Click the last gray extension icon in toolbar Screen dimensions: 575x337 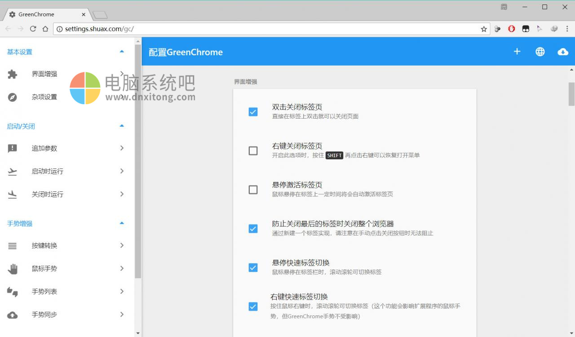pos(554,29)
